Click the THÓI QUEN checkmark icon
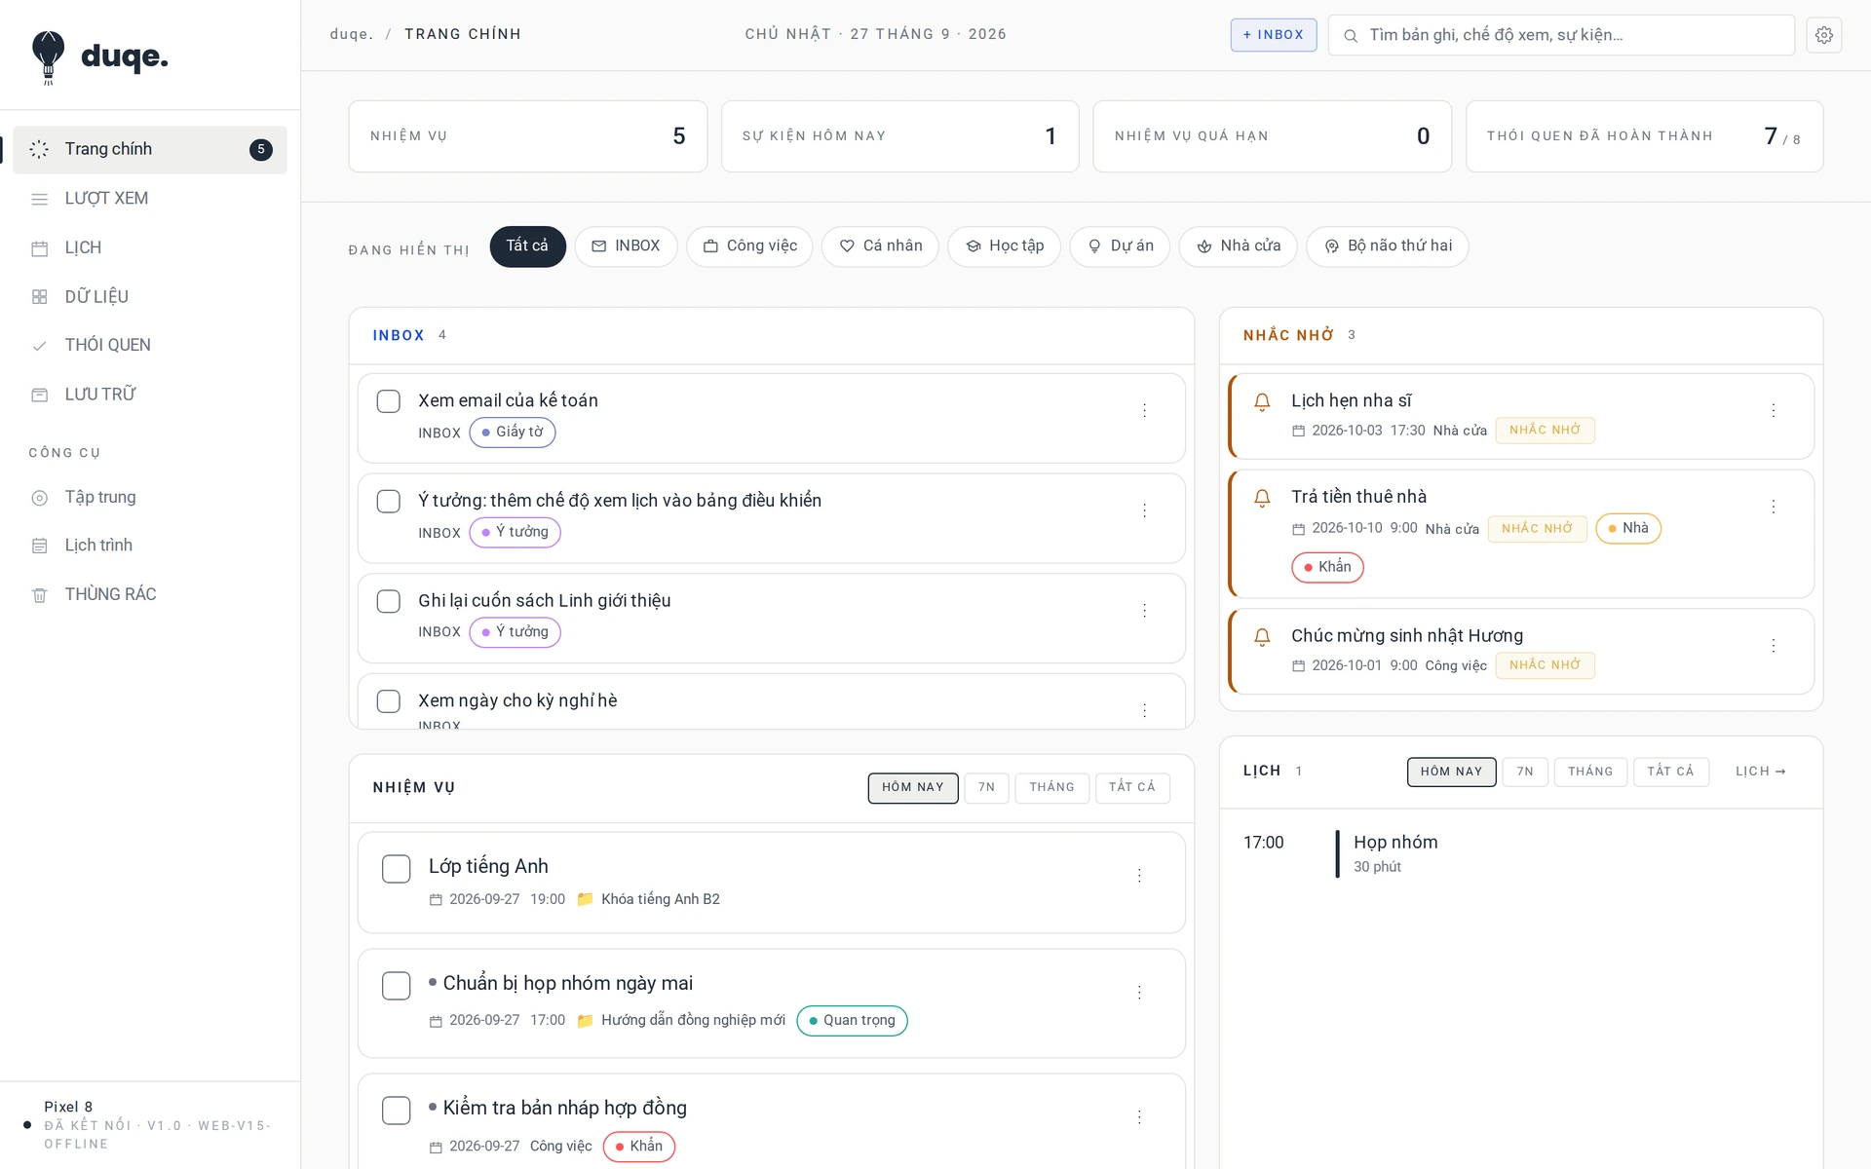1871x1169 pixels. pyautogui.click(x=39, y=346)
